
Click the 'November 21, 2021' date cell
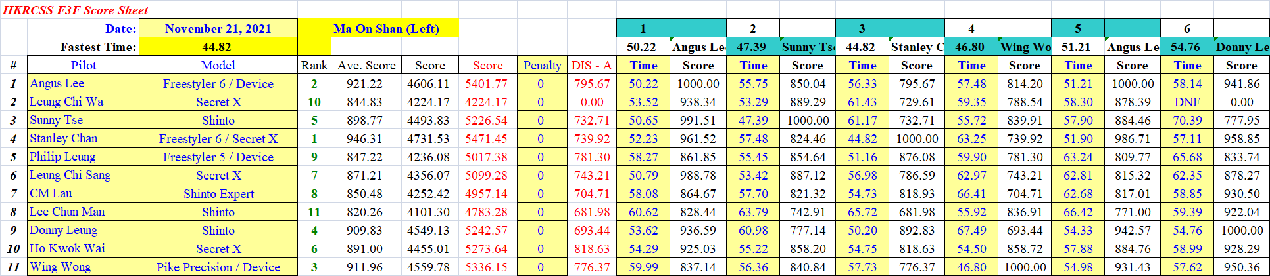point(218,28)
